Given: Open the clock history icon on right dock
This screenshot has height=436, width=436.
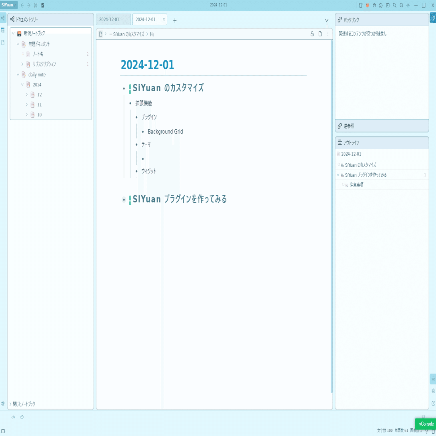Looking at the screenshot, I should (433, 403).
